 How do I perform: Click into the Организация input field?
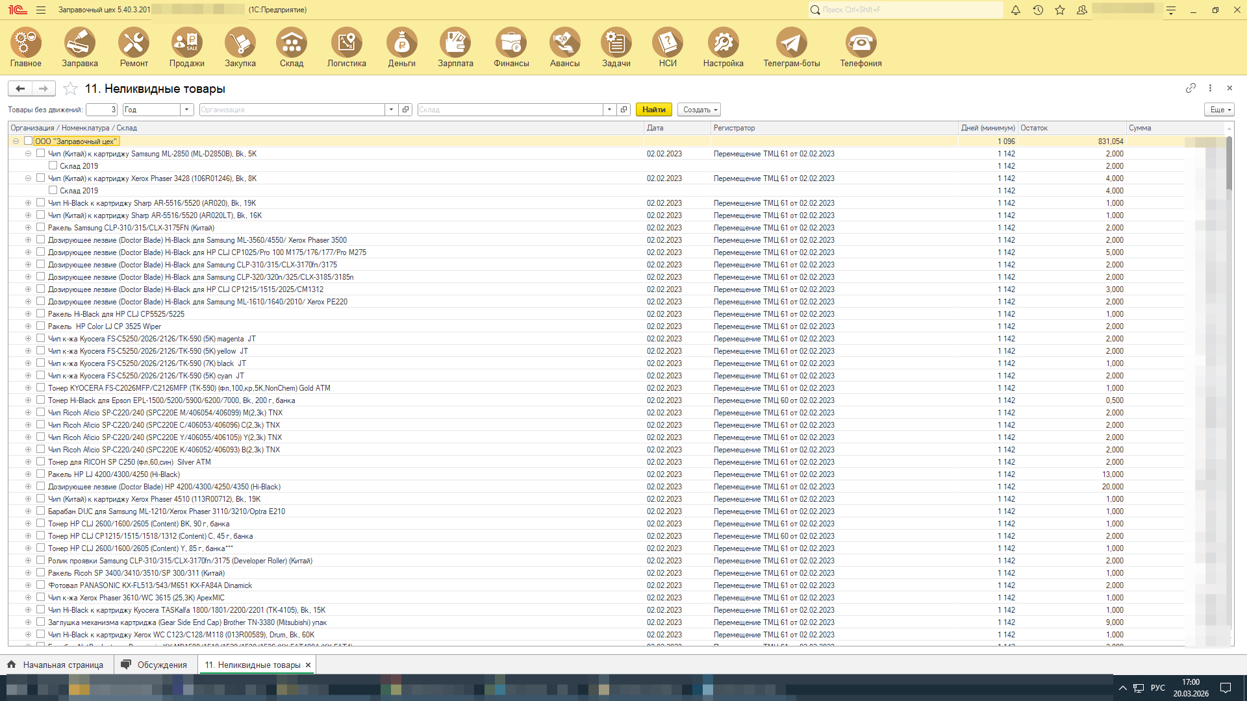click(x=292, y=110)
